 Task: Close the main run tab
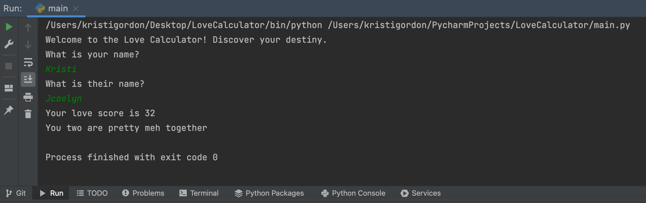click(76, 8)
